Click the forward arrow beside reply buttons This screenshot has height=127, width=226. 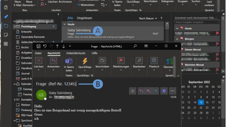point(155,91)
